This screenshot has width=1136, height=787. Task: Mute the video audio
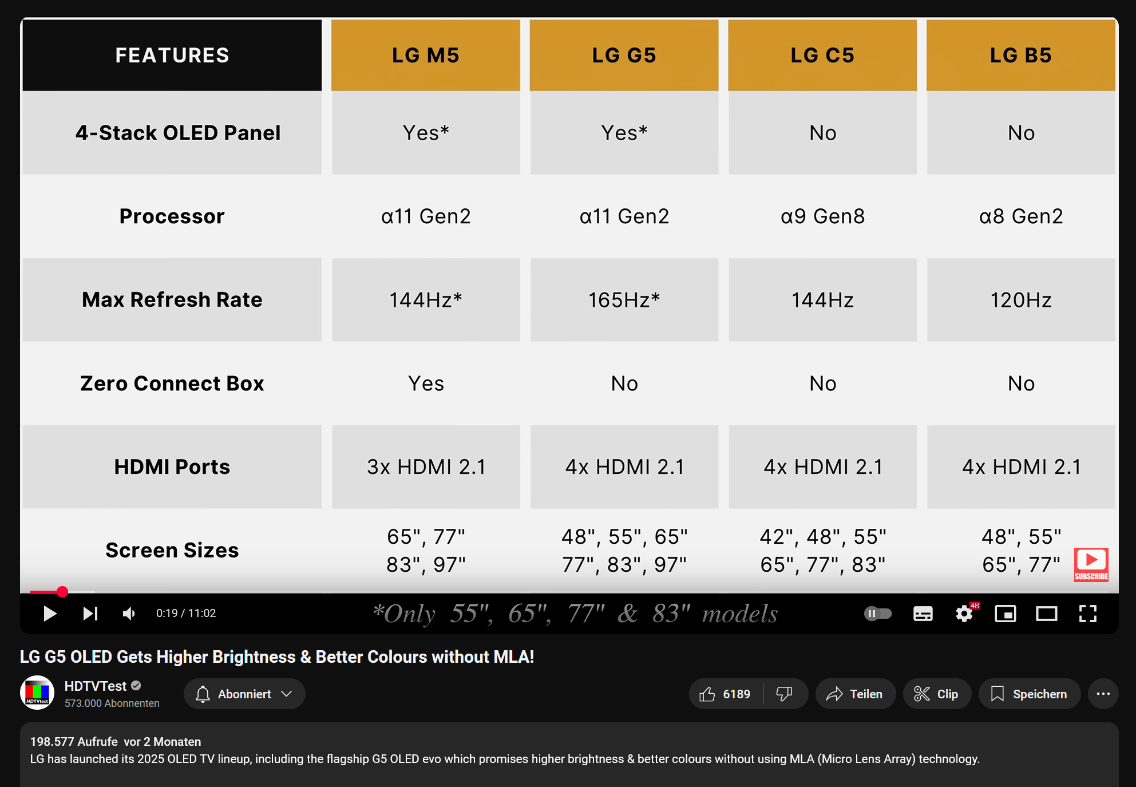128,613
